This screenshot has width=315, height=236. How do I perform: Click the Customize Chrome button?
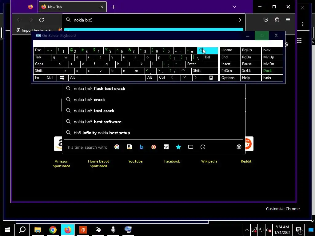click(x=283, y=209)
